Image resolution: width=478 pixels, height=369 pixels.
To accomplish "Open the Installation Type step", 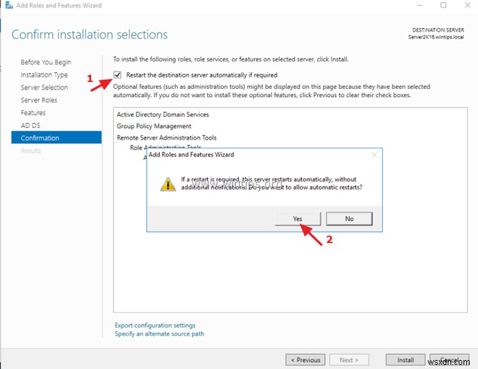I will (44, 75).
